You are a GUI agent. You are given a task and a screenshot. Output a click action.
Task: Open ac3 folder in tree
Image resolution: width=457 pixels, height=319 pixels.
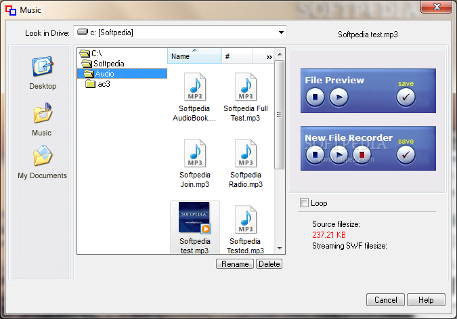click(x=98, y=84)
